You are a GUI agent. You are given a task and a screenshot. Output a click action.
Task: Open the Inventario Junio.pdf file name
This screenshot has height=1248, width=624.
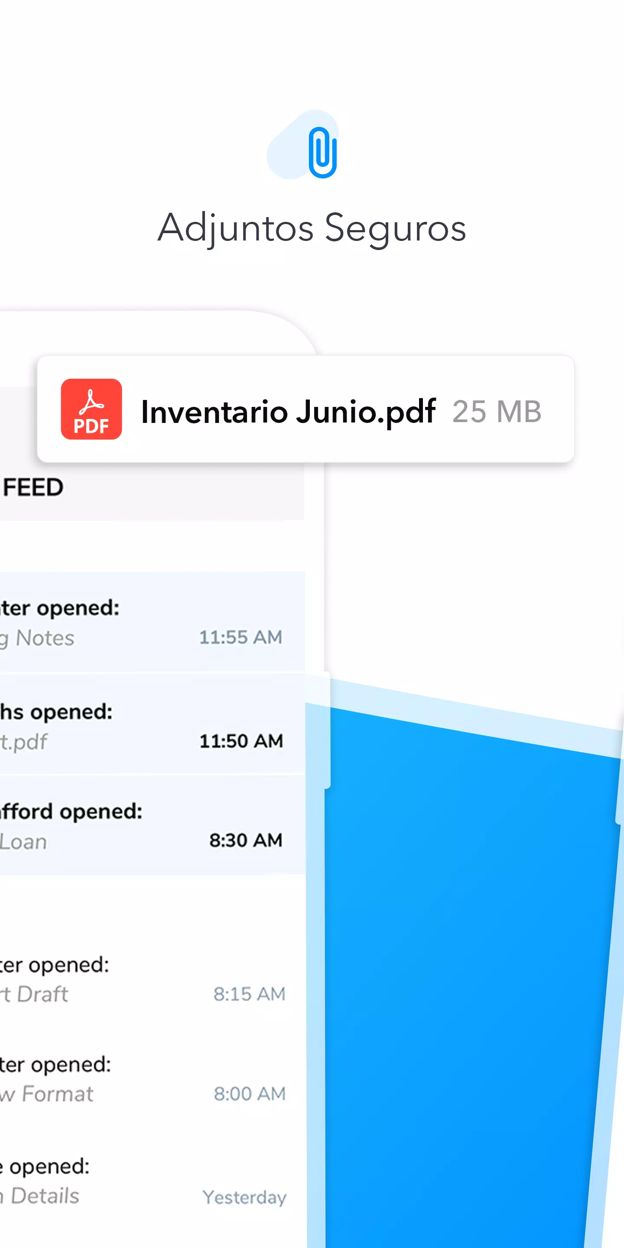[288, 411]
